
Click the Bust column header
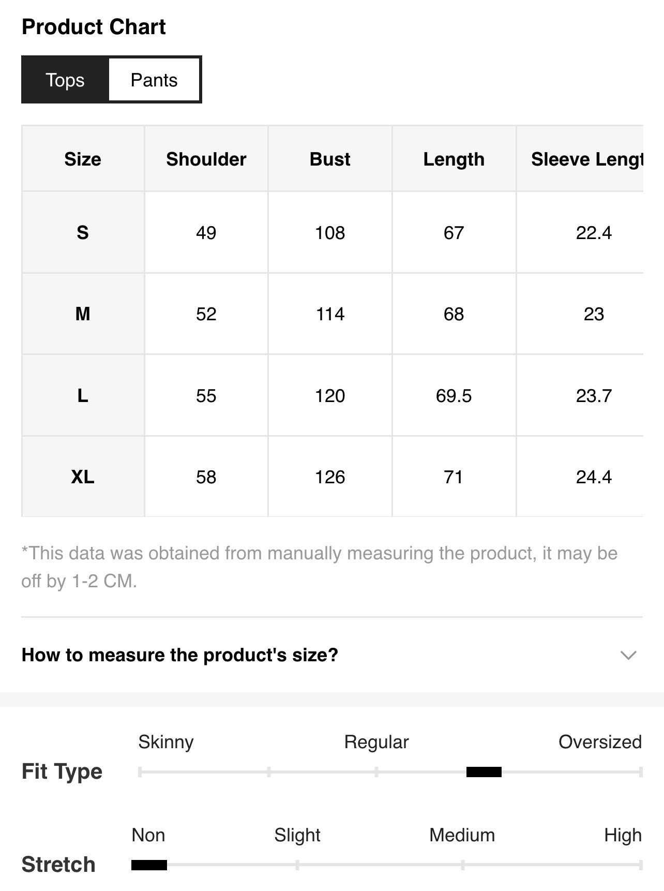(x=330, y=159)
